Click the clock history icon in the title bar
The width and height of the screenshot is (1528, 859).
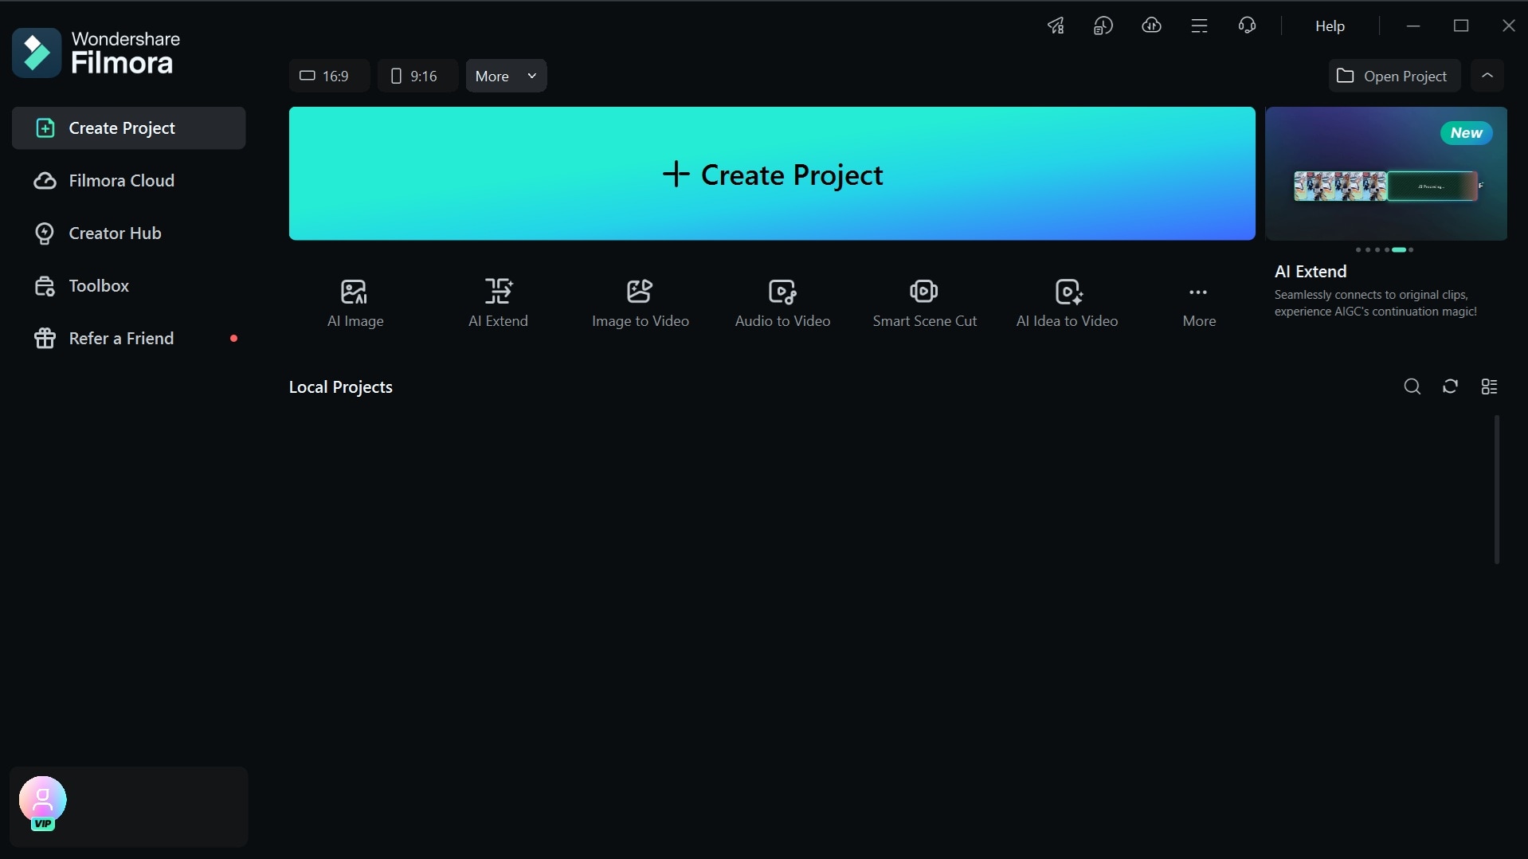coord(1103,25)
